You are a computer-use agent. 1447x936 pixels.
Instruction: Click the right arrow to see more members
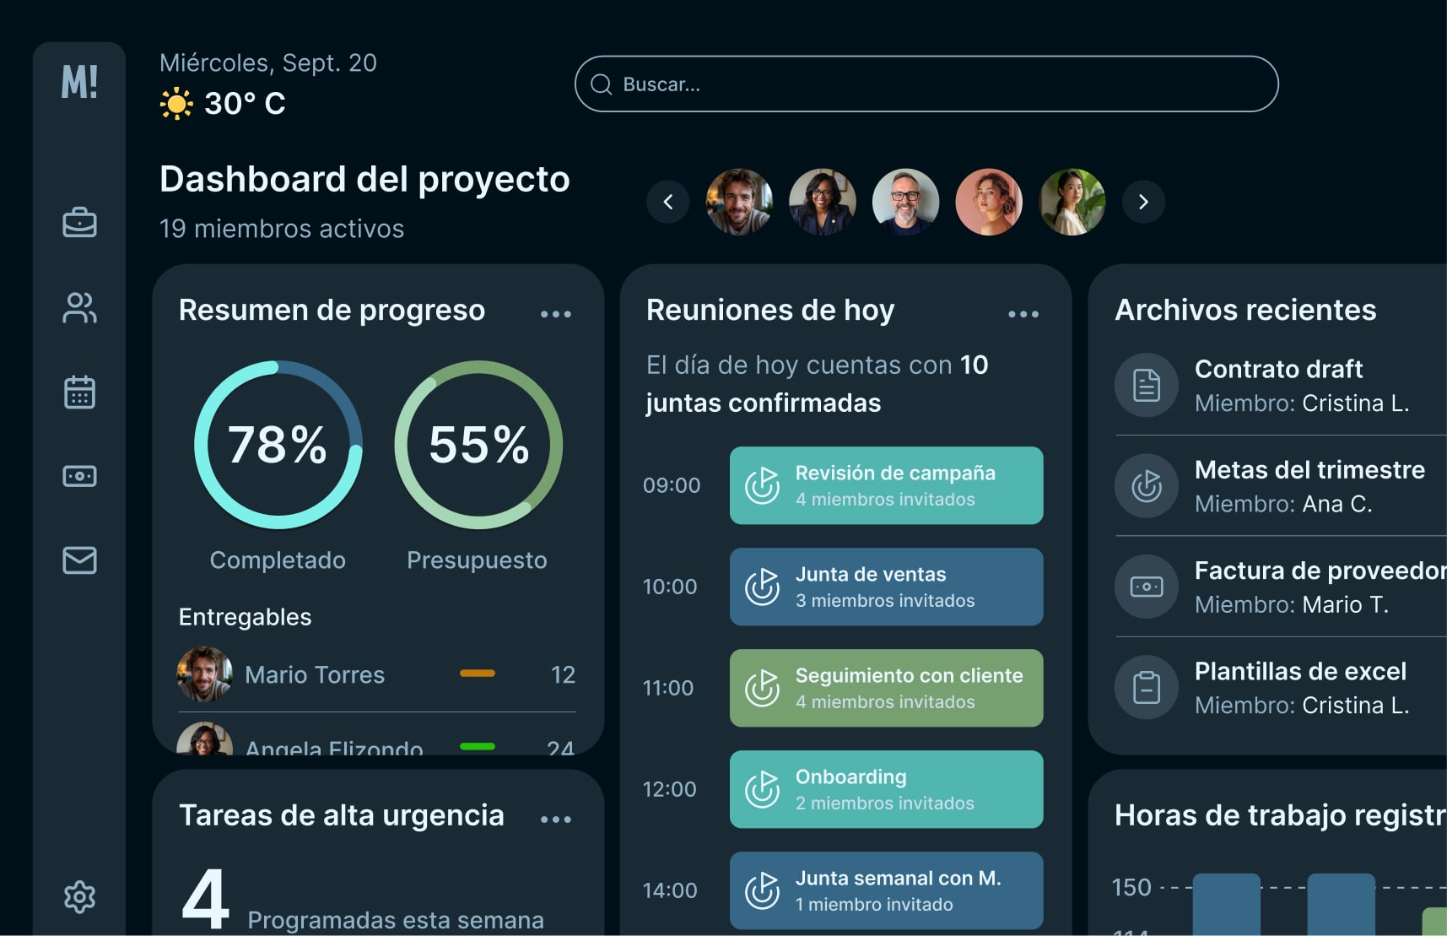coord(1144,203)
